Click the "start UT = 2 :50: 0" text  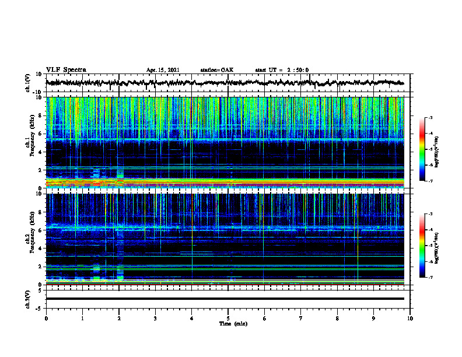[x=282, y=70]
